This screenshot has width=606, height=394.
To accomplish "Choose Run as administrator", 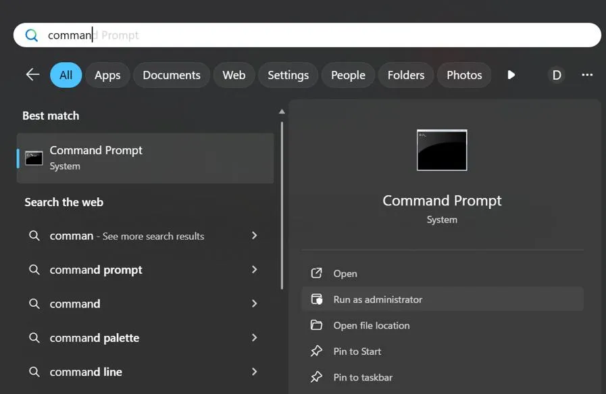I will (443, 299).
